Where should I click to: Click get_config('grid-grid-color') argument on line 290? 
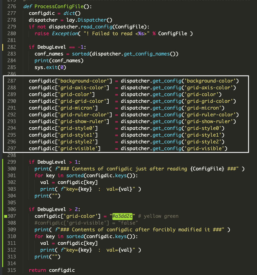pyautogui.click(x=210, y=101)
